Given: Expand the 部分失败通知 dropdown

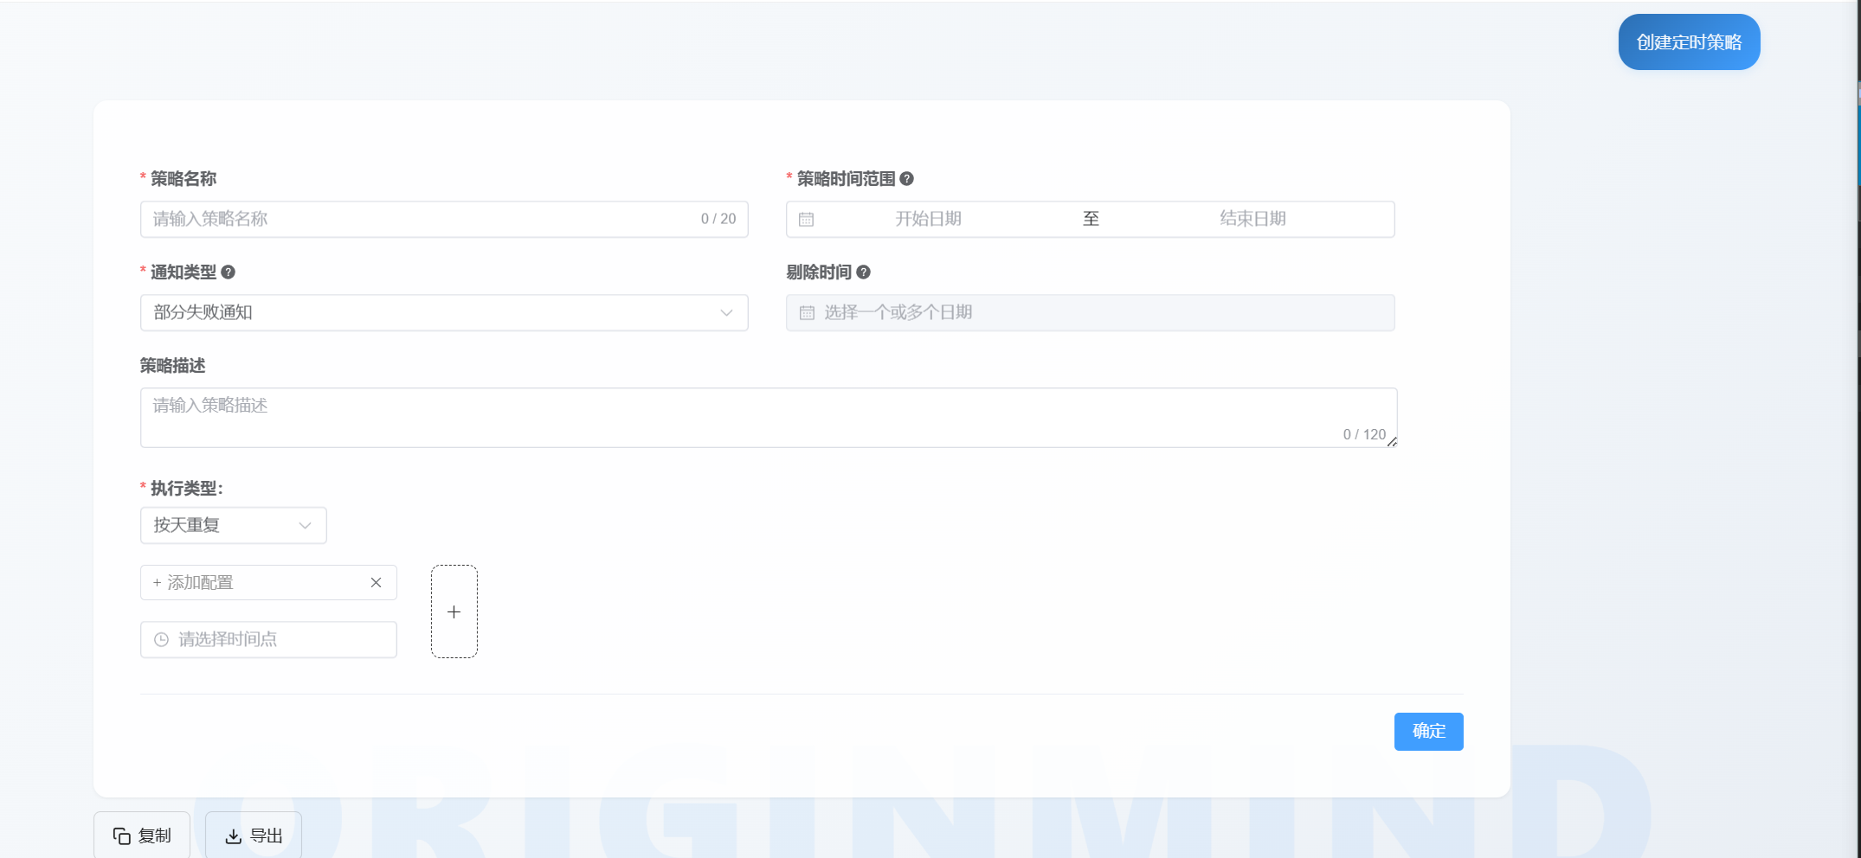Looking at the screenshot, I should click(x=444, y=312).
